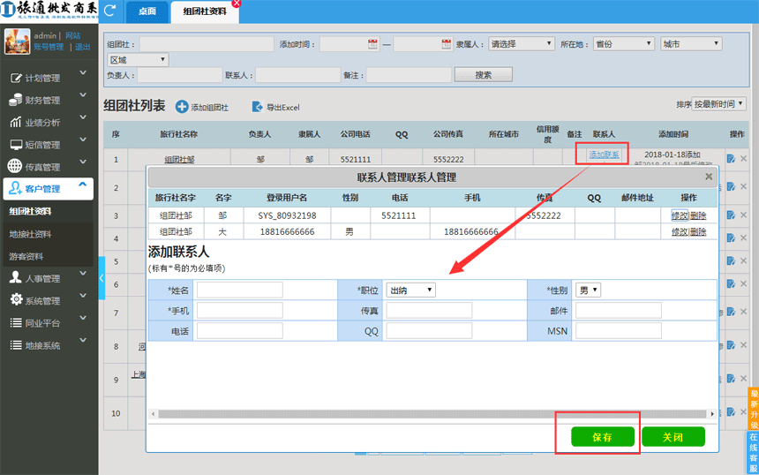Click the 传真管理 globe icon

(x=15, y=166)
